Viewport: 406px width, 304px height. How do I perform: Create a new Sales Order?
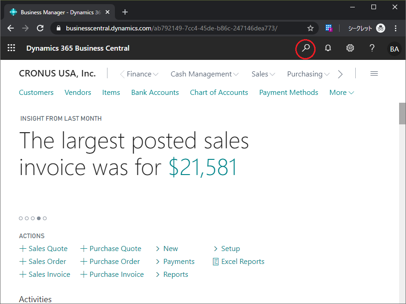coord(43,262)
